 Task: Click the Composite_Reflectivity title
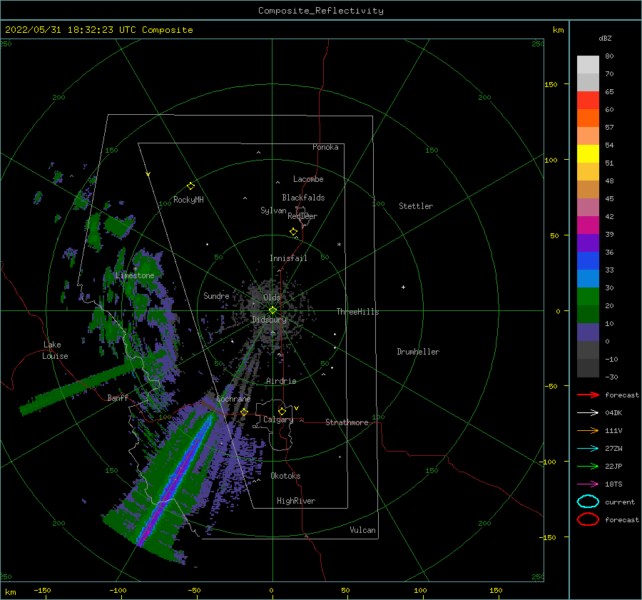coord(321,11)
